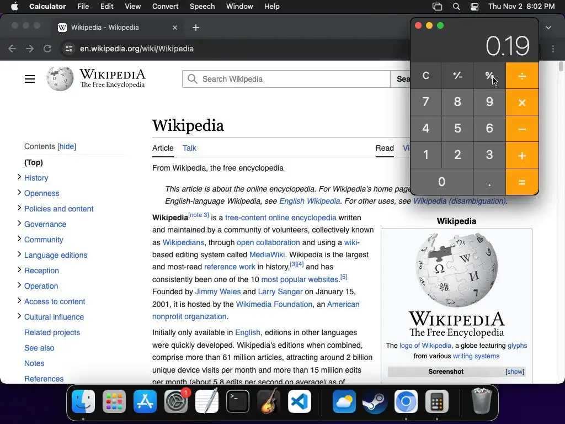The height and width of the screenshot is (424, 565).
Task: Close the Wikipedia browser tab
Action: (175, 28)
